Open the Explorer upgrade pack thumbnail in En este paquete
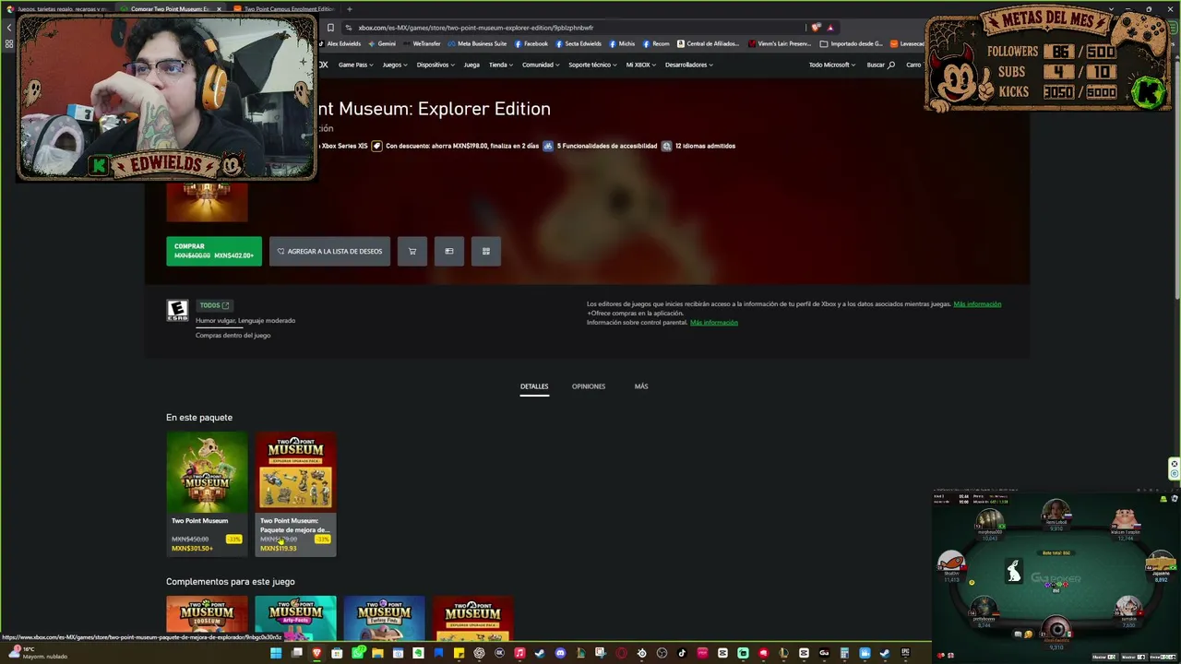1181x664 pixels. 295,472
